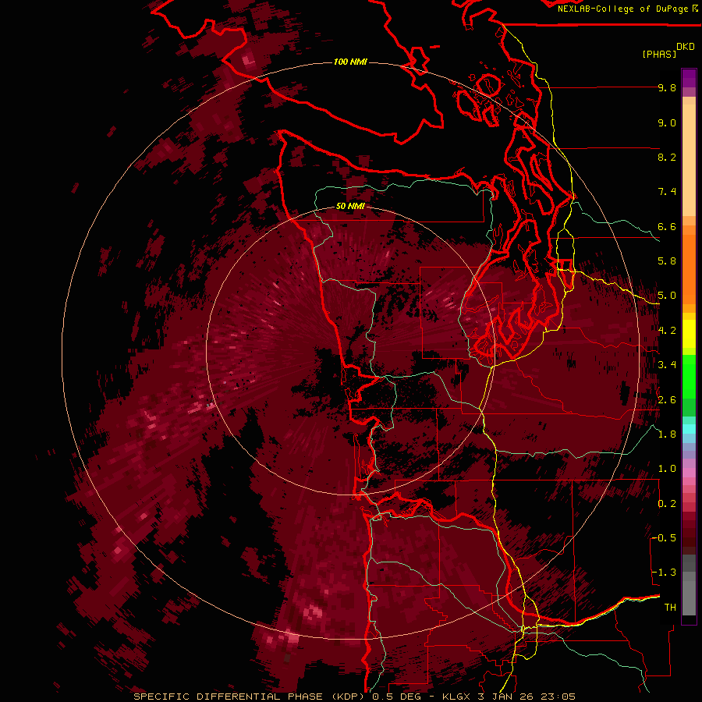Pick the yellow segment of color bar
The height and width of the screenshot is (702, 702).
coord(689,334)
